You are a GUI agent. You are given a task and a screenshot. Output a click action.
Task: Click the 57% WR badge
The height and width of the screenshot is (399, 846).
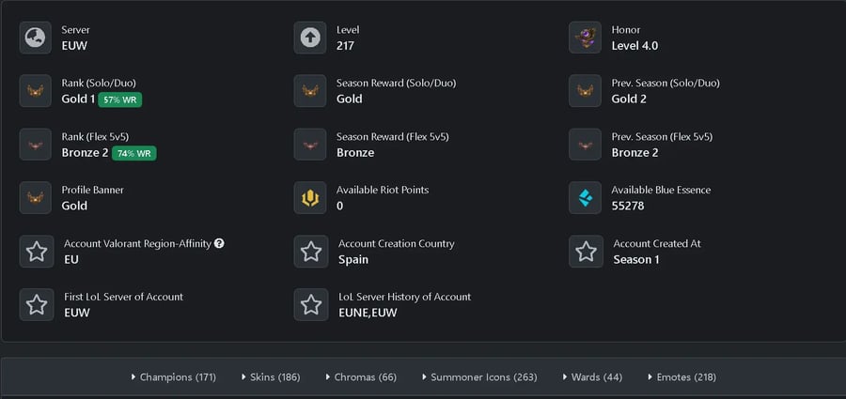click(x=119, y=100)
